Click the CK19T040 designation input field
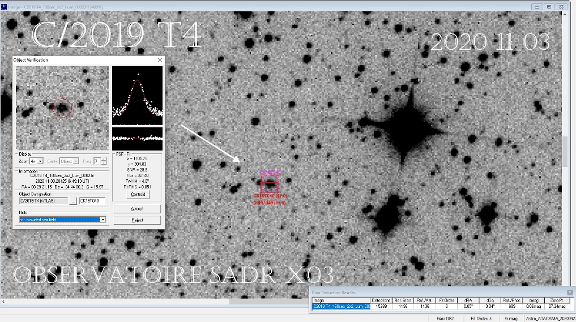Screen dimensions: 576x322 click(x=92, y=201)
